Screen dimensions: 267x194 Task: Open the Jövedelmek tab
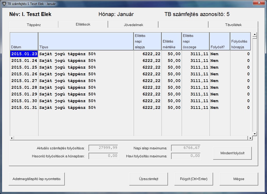coord(133,25)
